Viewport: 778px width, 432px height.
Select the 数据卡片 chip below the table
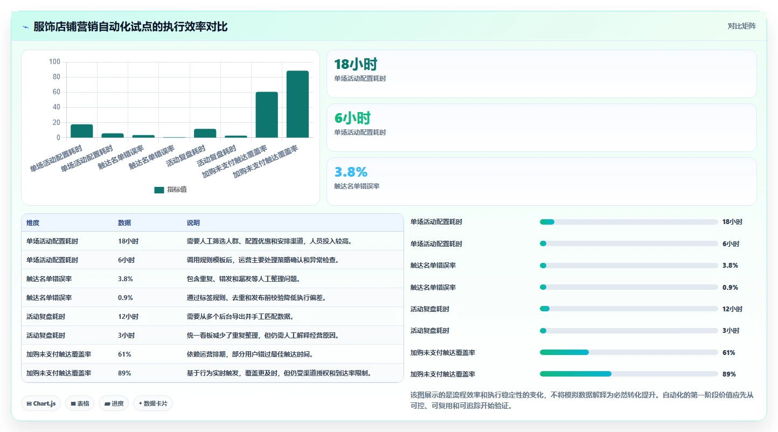pyautogui.click(x=153, y=403)
